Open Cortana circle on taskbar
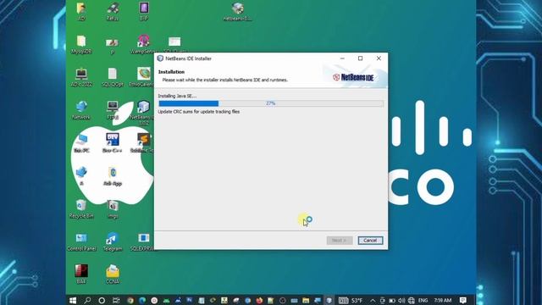 pyautogui.click(x=102, y=300)
